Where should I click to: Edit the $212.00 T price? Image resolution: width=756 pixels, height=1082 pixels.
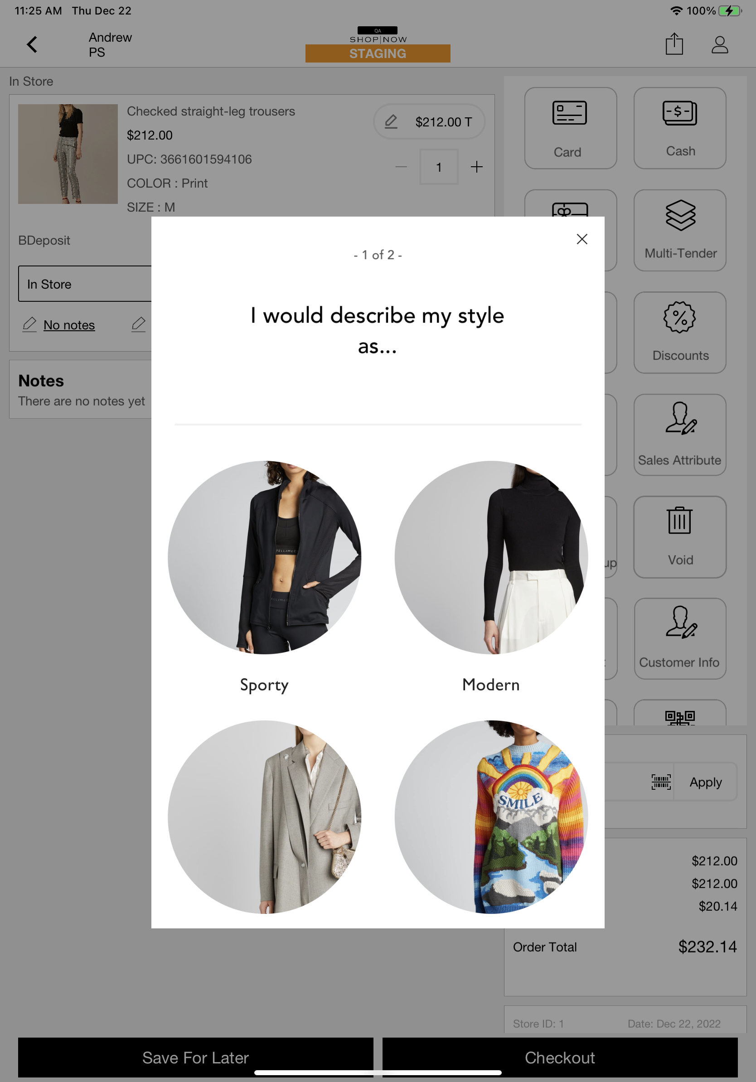pos(429,121)
